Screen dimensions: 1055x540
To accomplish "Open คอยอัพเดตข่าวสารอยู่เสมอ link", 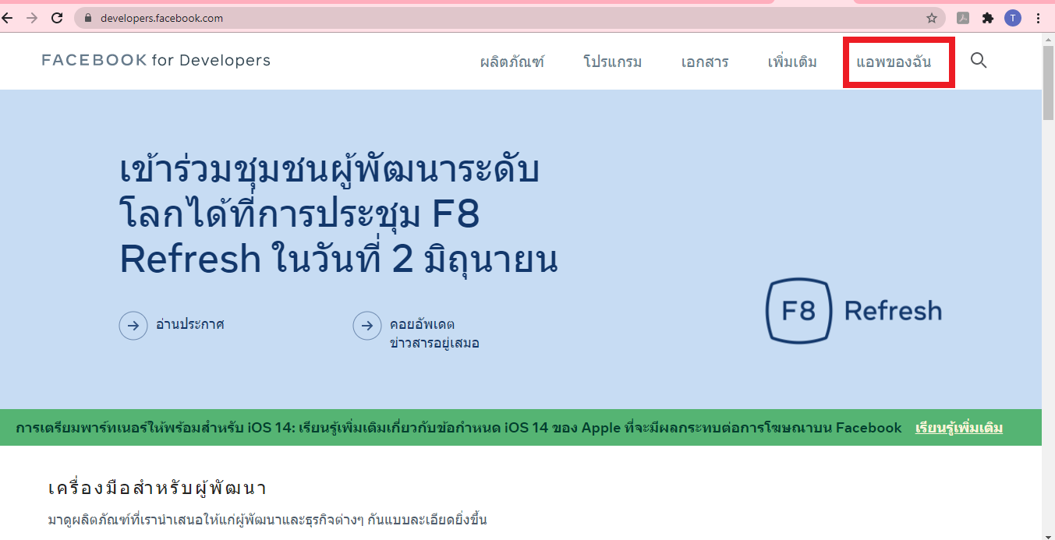I will pos(434,334).
